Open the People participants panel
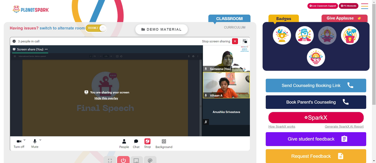Viewport: 376px width, 163px height. coord(124,143)
